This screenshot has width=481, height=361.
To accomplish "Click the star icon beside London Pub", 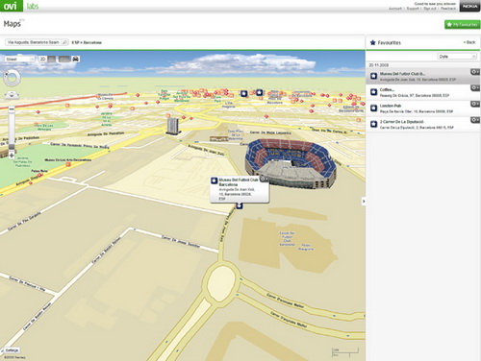I will tap(373, 108).
